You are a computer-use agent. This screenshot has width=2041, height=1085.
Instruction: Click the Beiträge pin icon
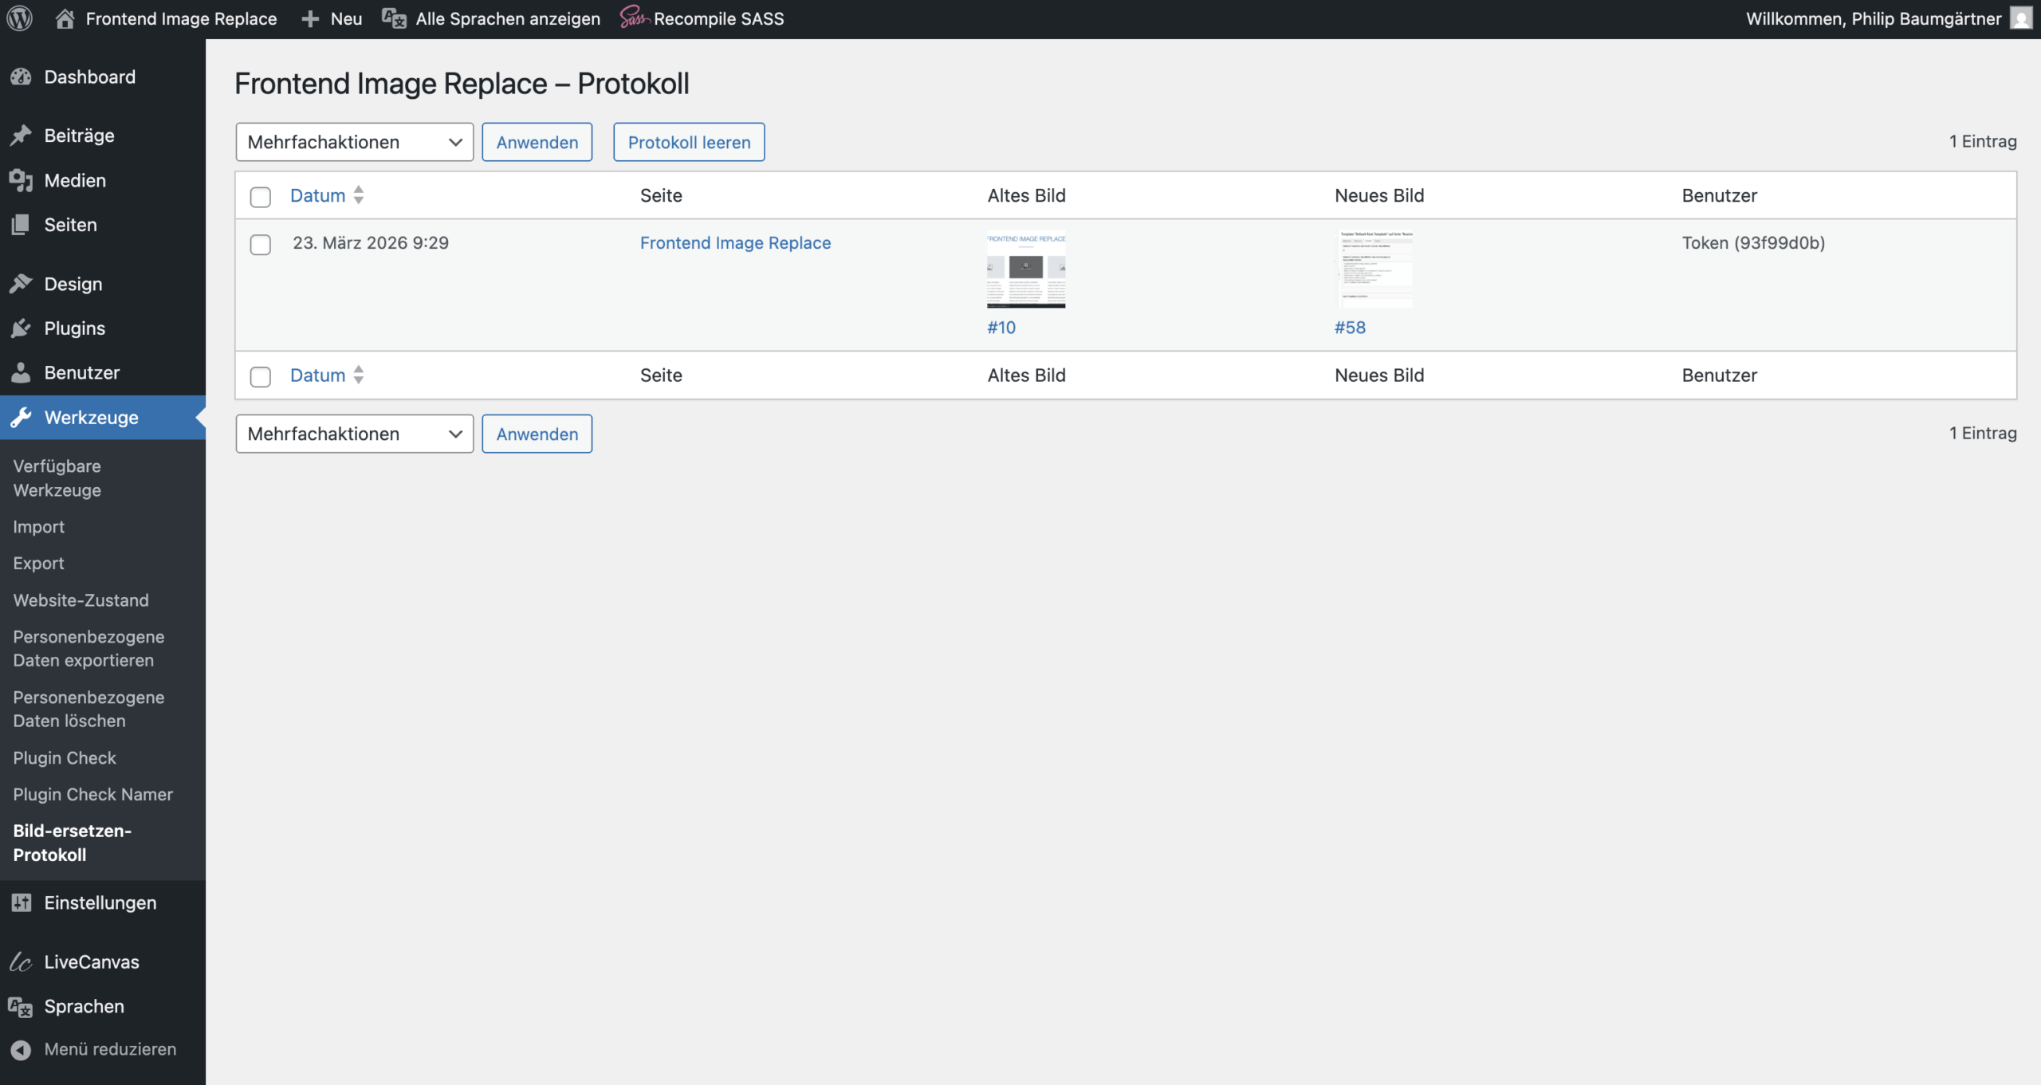point(21,136)
